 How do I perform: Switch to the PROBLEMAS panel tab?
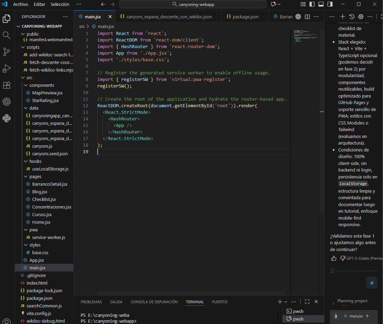(x=91, y=302)
